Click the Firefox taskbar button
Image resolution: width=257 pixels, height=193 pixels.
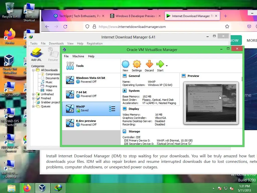[27, 188]
